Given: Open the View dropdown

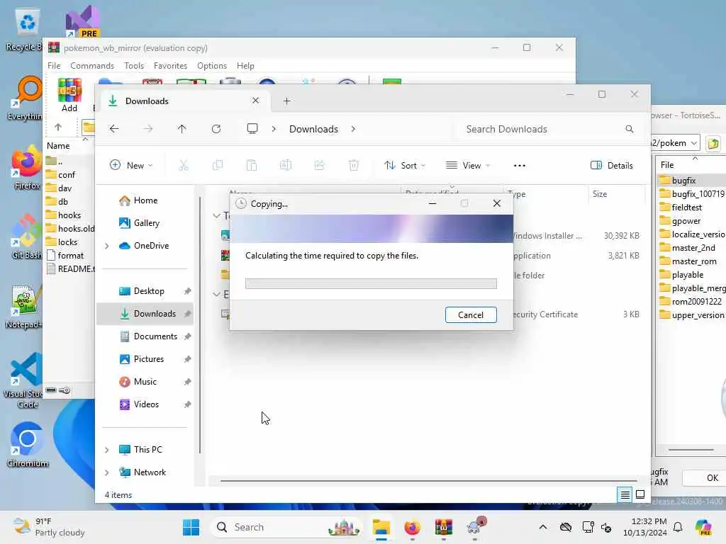Looking at the screenshot, I should point(468,166).
